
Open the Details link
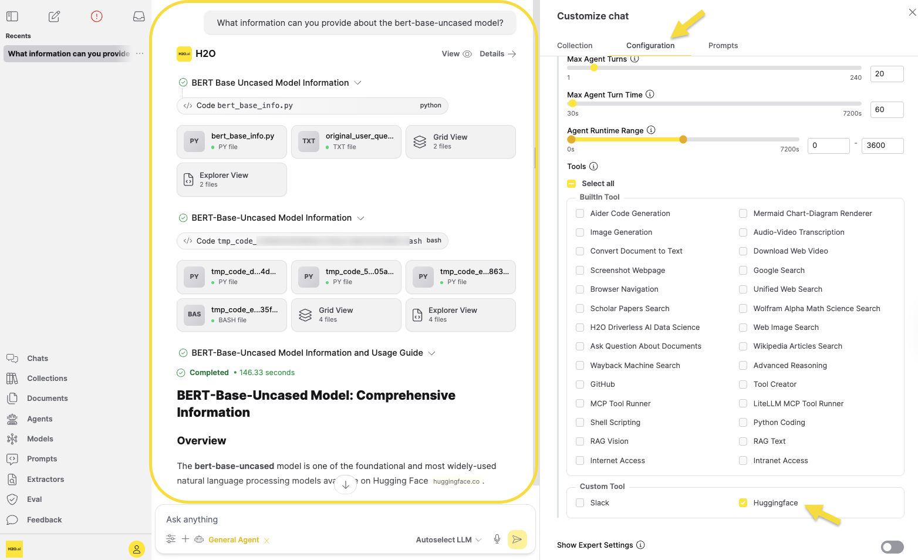497,54
